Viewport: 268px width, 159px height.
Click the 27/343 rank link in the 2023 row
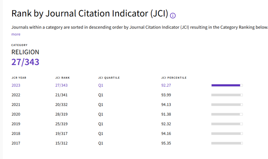point(61,85)
